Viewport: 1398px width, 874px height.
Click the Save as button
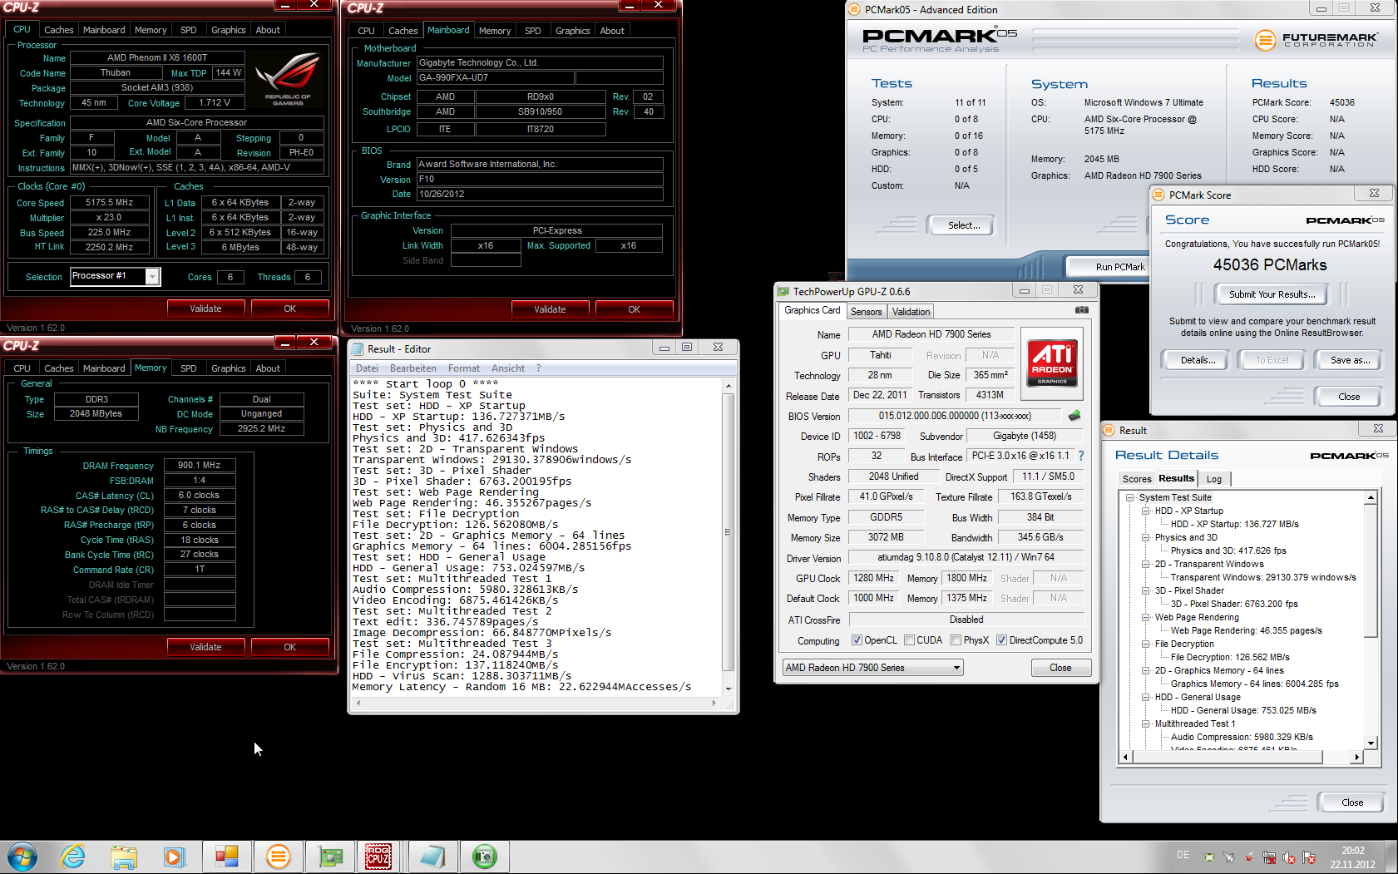[1350, 360]
